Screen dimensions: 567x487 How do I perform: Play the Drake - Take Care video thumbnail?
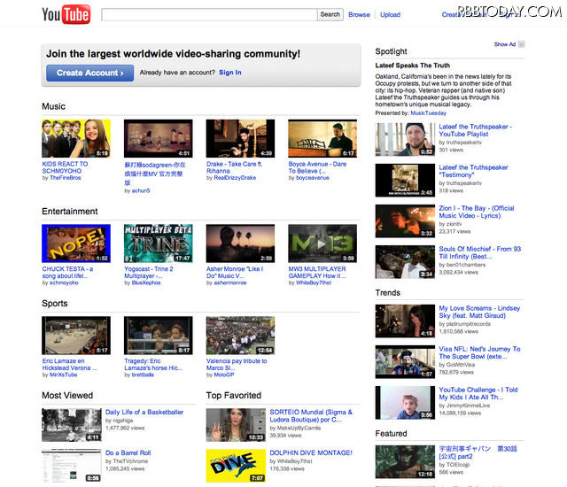pos(240,138)
